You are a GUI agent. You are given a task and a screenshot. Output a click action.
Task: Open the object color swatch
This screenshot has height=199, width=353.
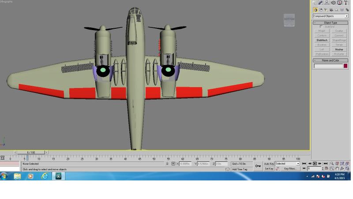point(345,66)
